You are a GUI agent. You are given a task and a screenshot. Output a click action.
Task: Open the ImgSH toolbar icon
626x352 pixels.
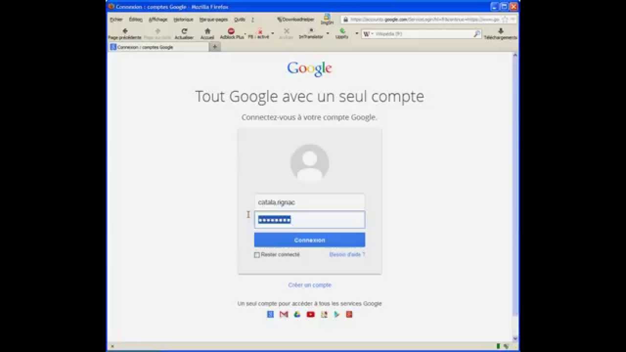pos(326,17)
